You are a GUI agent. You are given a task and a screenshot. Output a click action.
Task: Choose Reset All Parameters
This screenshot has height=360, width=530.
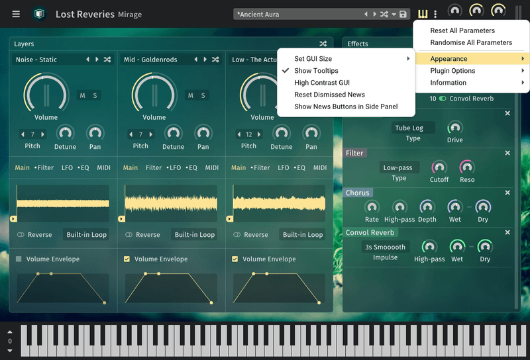[462, 30]
